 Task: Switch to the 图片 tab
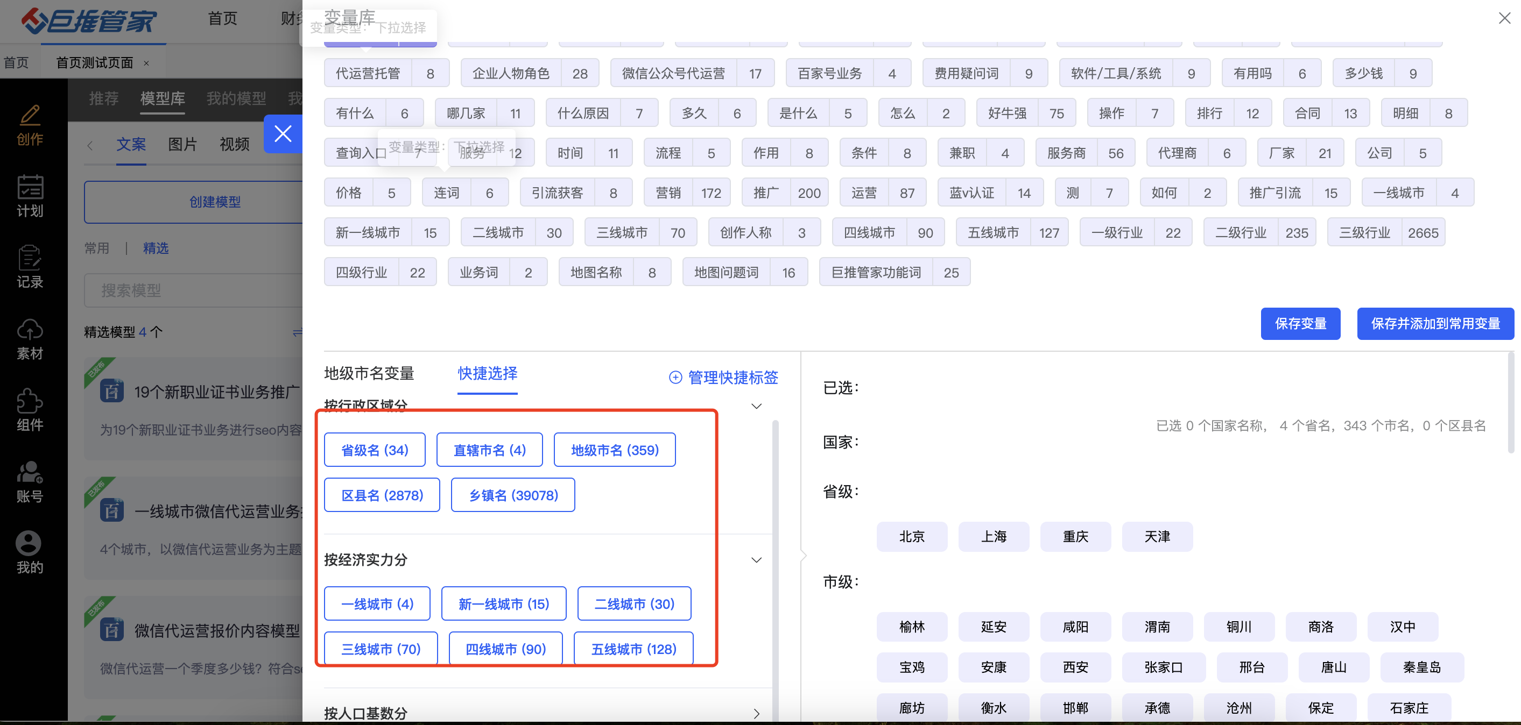[182, 145]
